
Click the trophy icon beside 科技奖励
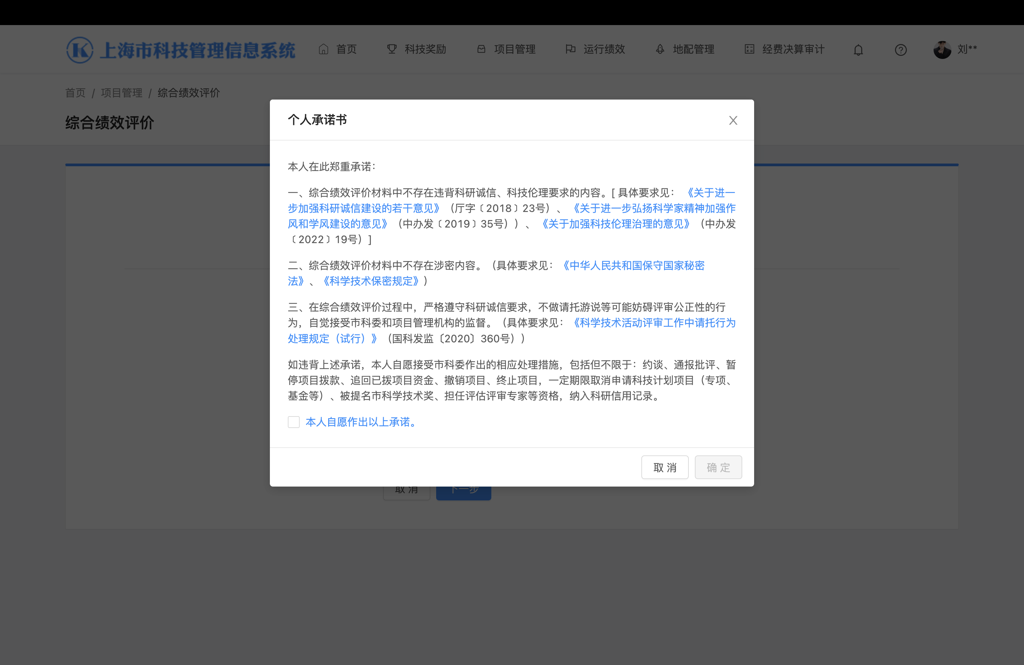[391, 49]
